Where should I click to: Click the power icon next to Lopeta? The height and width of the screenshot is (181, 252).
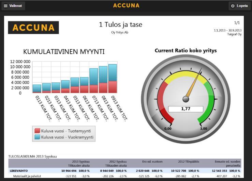pos(233,6)
